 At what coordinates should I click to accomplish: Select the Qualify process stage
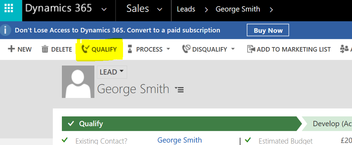pos(181,124)
